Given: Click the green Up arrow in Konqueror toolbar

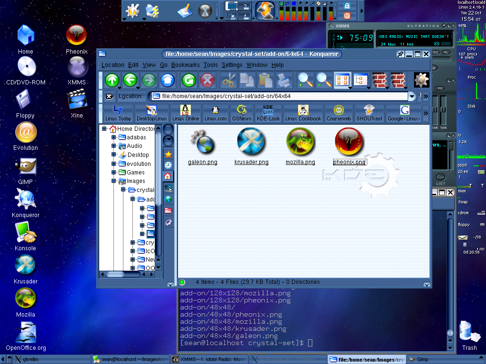Looking at the screenshot, I should (112, 81).
